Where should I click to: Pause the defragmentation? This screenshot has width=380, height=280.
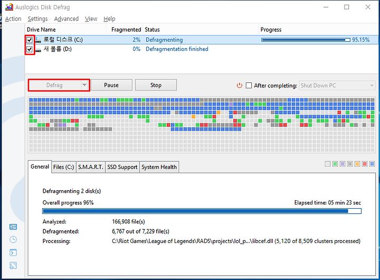[111, 85]
